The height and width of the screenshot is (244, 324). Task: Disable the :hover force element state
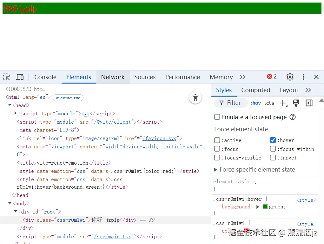273,140
